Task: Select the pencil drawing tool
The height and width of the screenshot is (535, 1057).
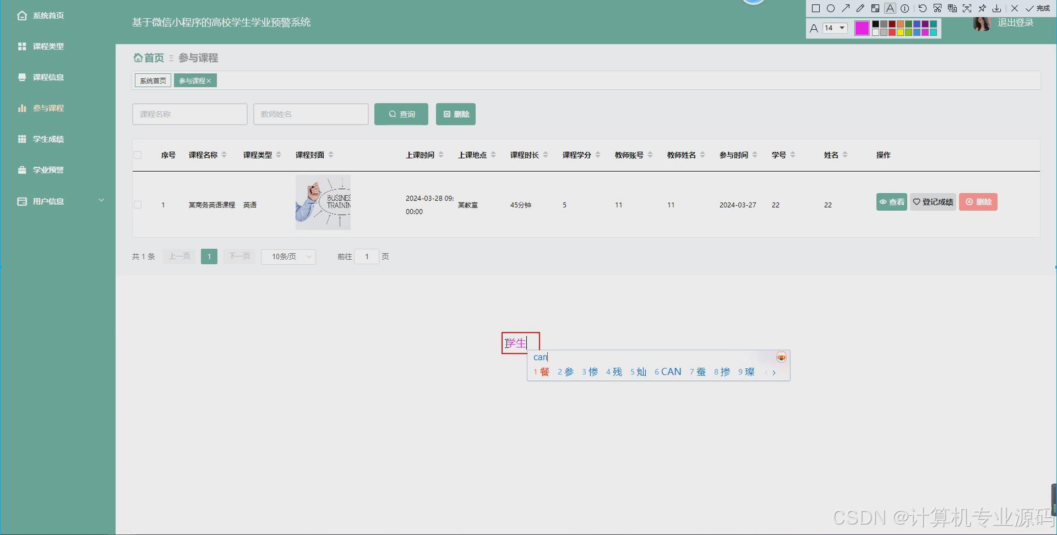Action: coord(861,8)
